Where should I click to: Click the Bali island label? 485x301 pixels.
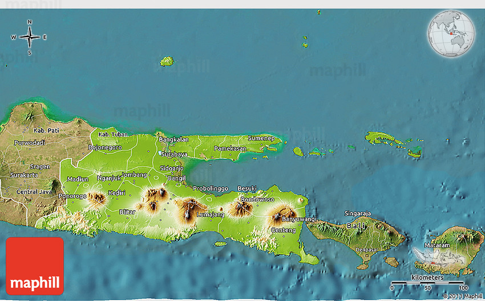click(x=355, y=226)
